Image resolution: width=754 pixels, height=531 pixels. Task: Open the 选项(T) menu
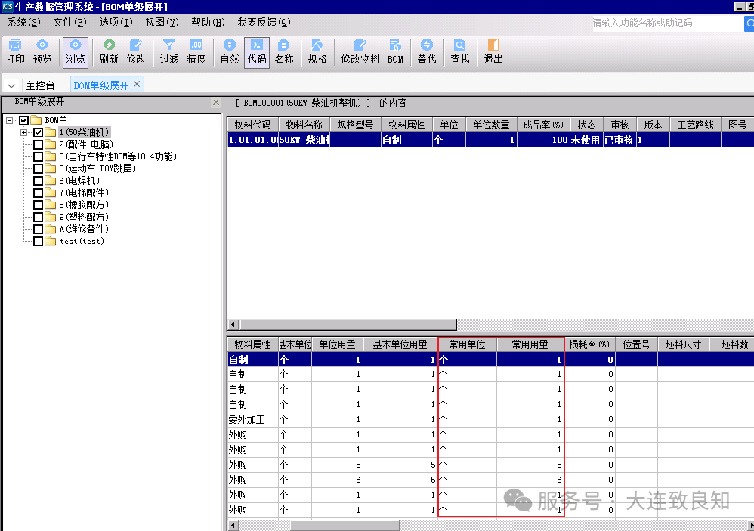[x=116, y=23]
